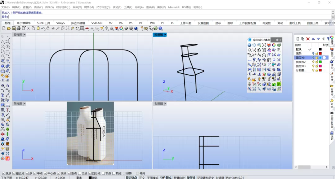Toggle the 端点 (End) osnap checkbox
The height and width of the screenshot is (179, 335).
click(3, 173)
